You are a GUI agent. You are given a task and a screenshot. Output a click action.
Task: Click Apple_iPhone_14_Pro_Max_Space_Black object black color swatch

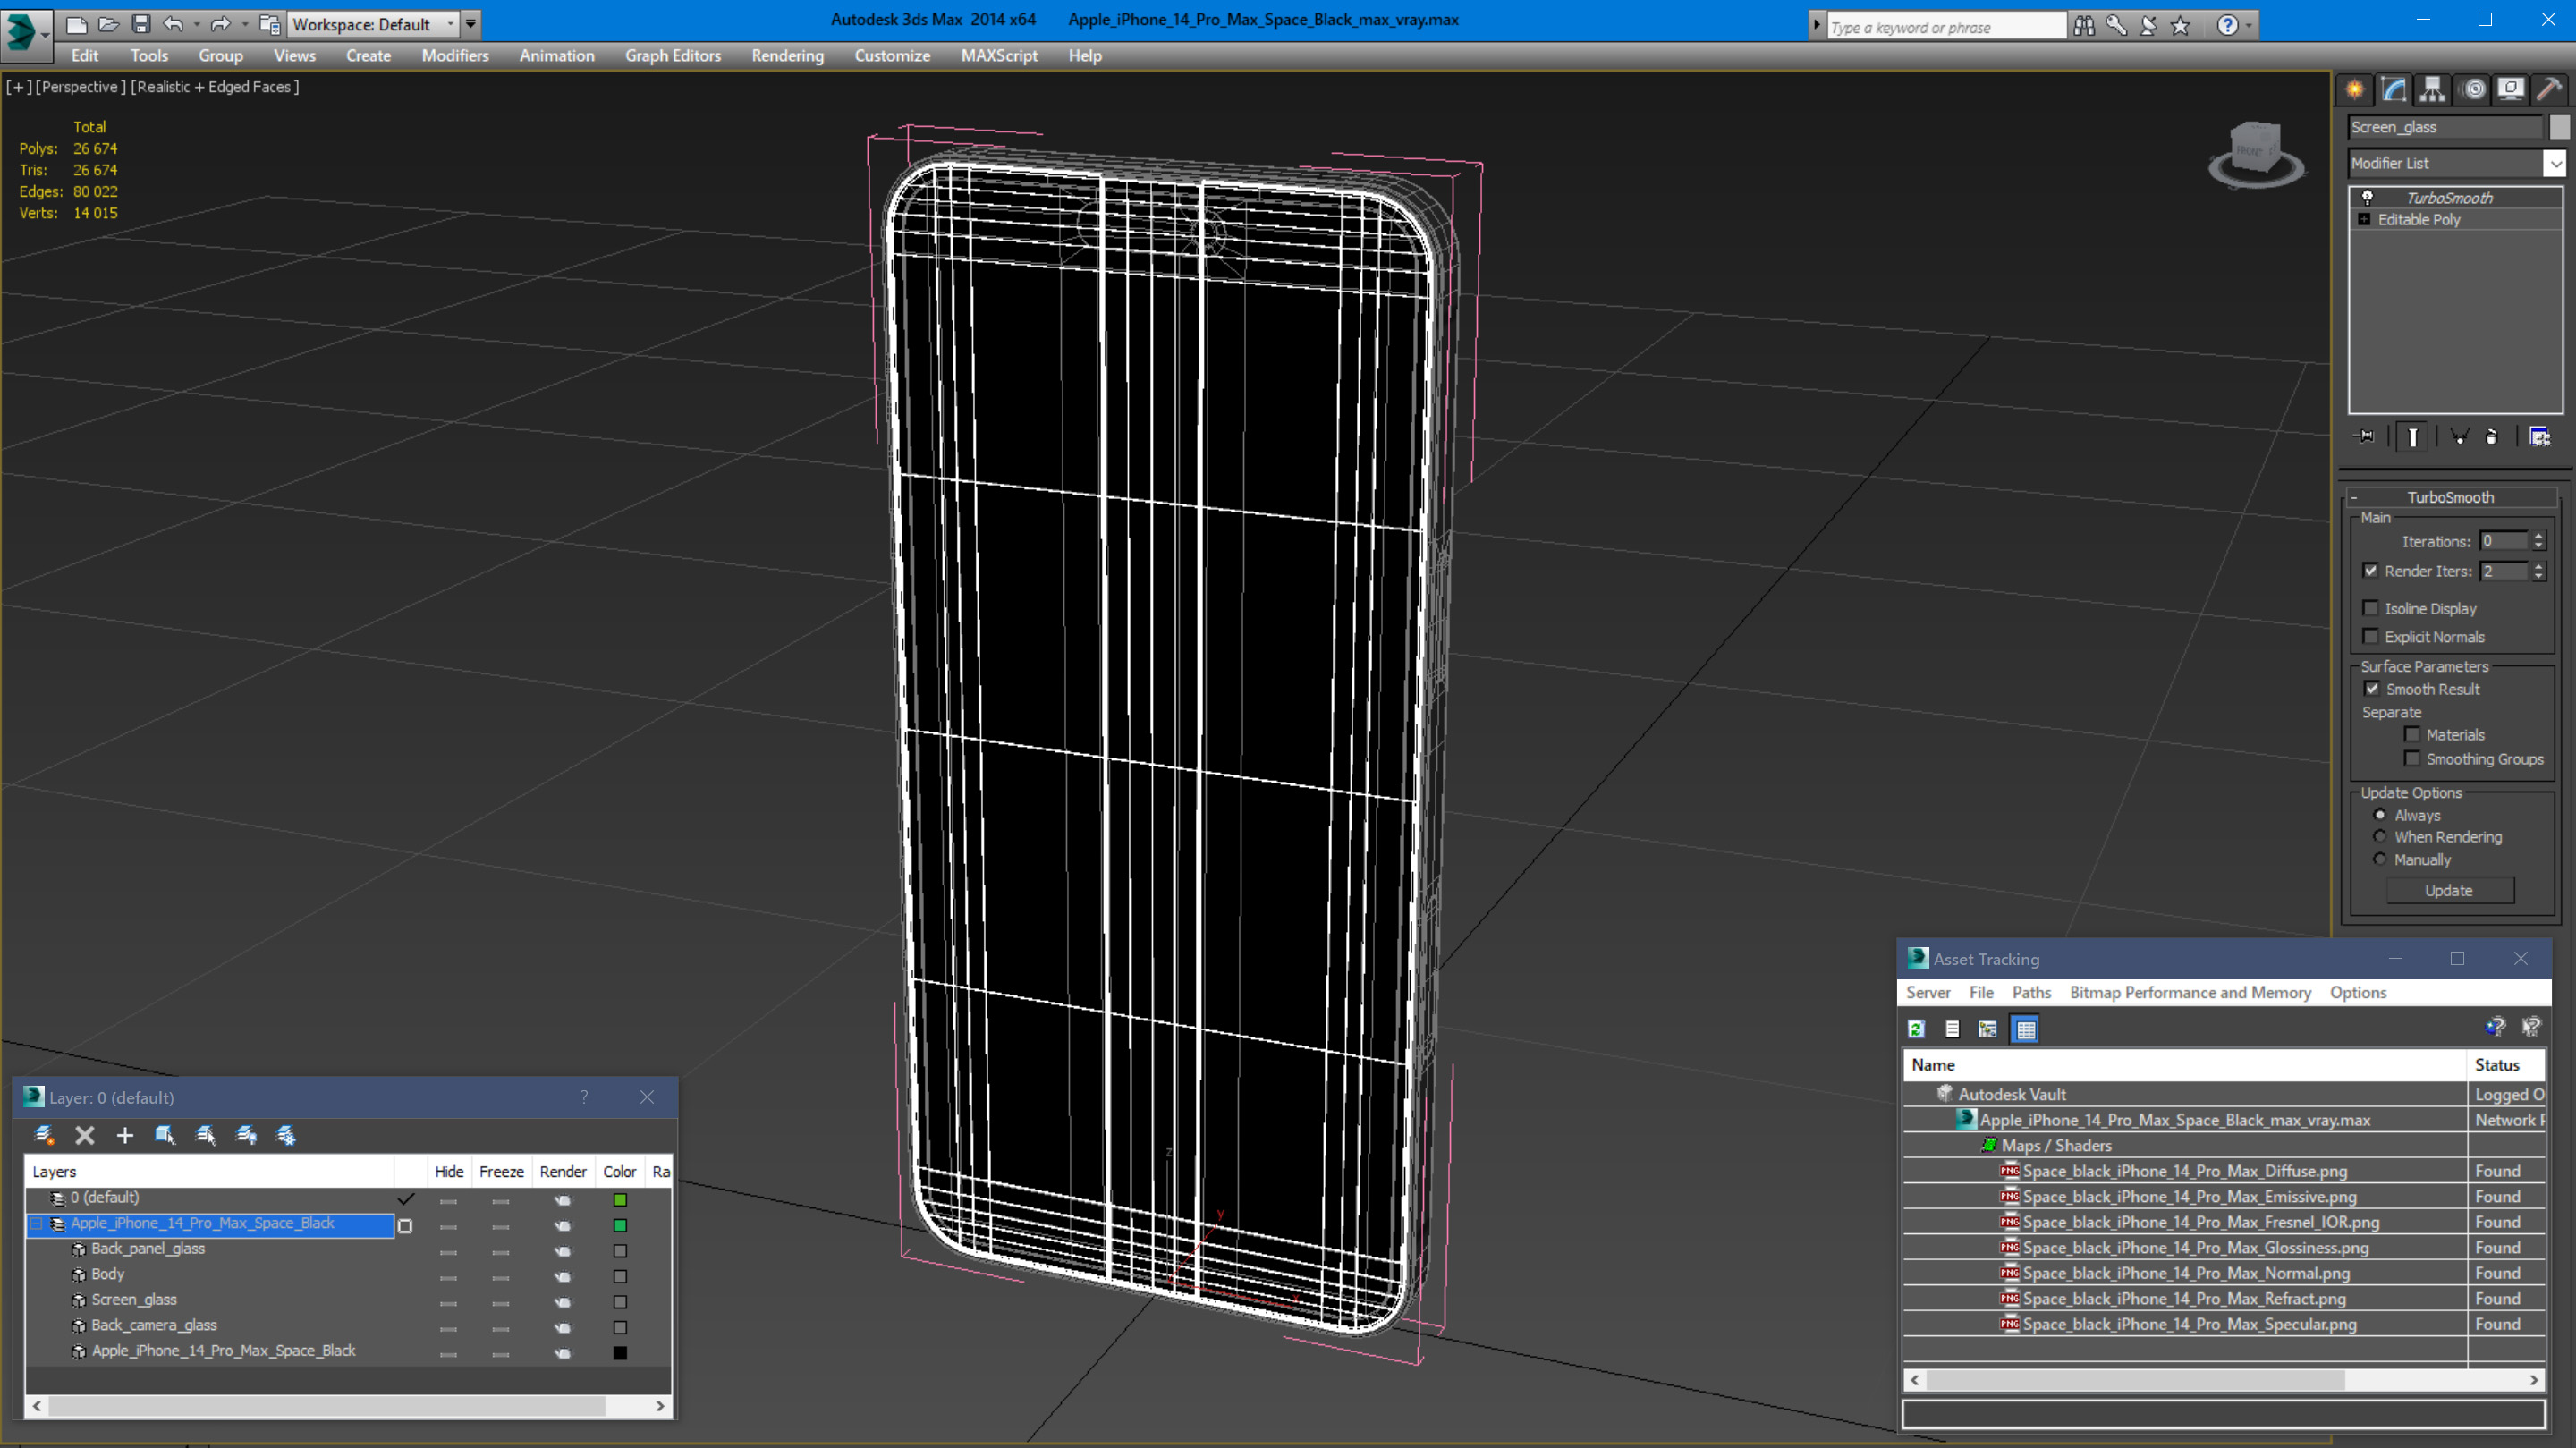pos(620,1353)
